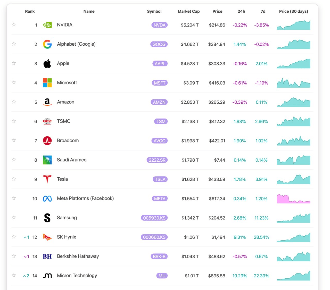Image resolution: width=330 pixels, height=290 pixels.
Task: Click the Berkshire Hathaway BH logo
Action: 47,256
